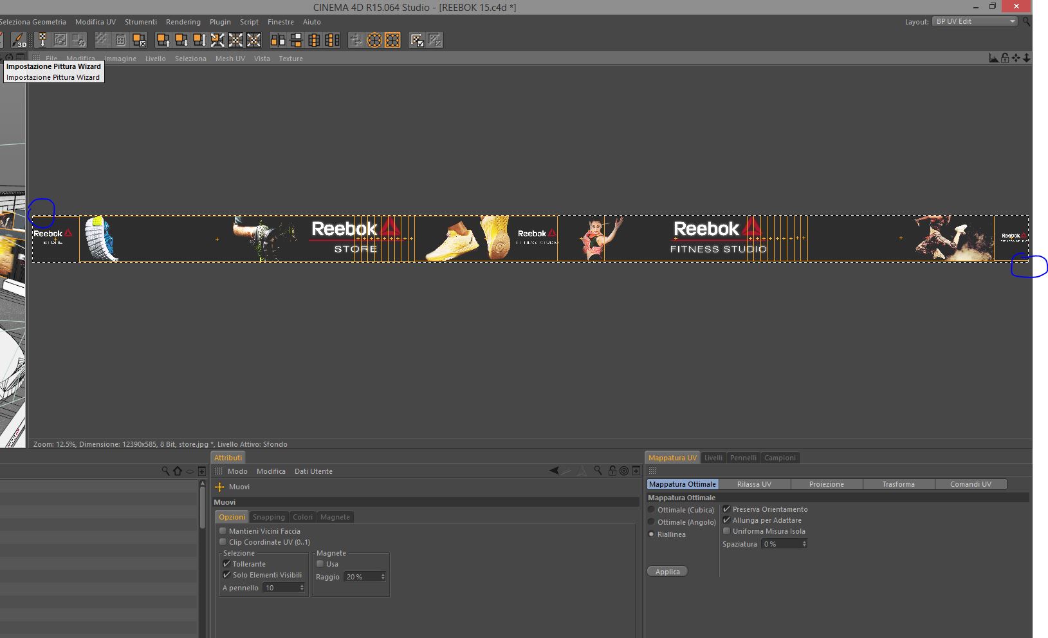Click the highlighted orange square point-grid icon
The width and height of the screenshot is (1048, 638).
pos(392,41)
